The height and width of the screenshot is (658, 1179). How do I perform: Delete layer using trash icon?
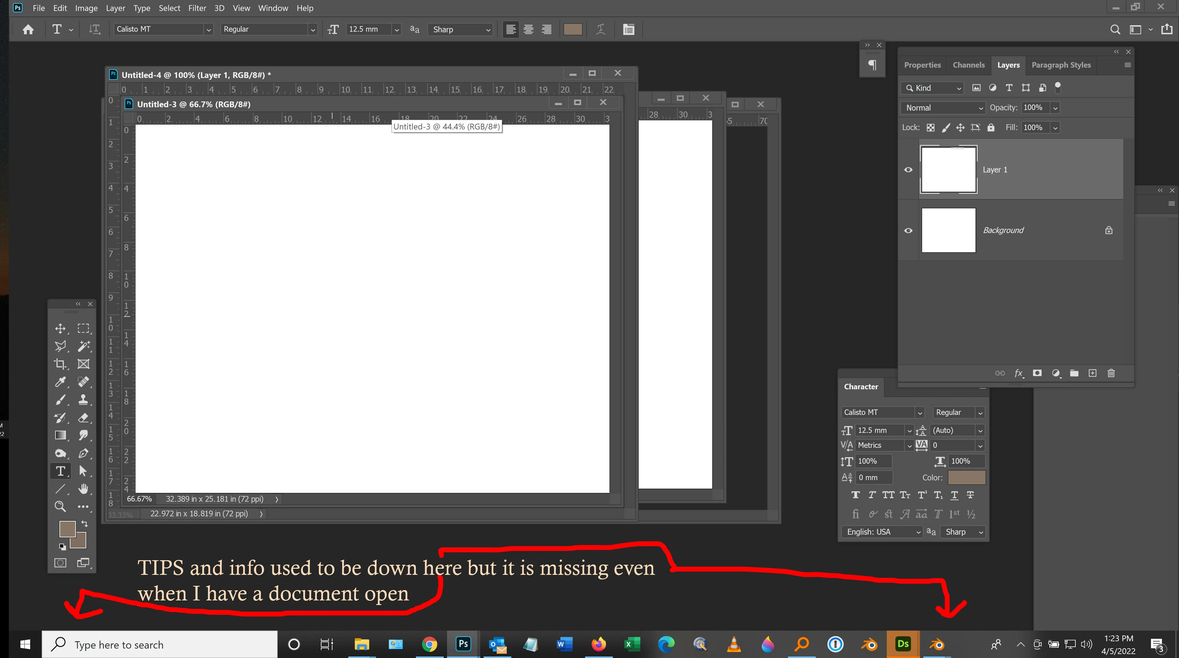pos(1111,373)
